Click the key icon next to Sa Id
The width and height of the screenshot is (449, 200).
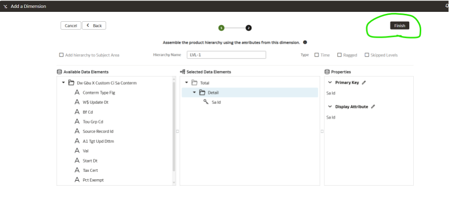coord(206,102)
